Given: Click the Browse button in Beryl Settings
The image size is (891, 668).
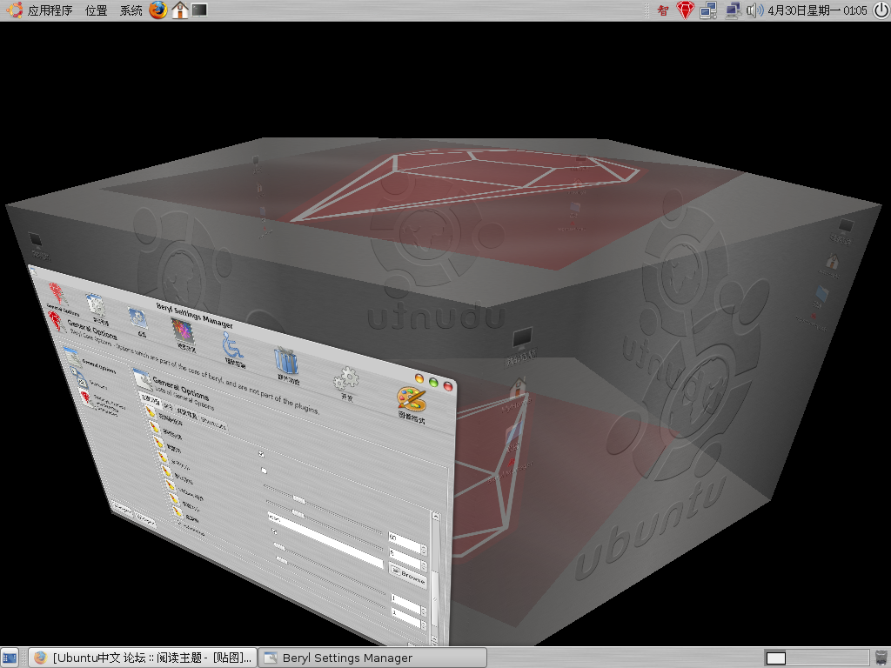Looking at the screenshot, I should [x=408, y=575].
